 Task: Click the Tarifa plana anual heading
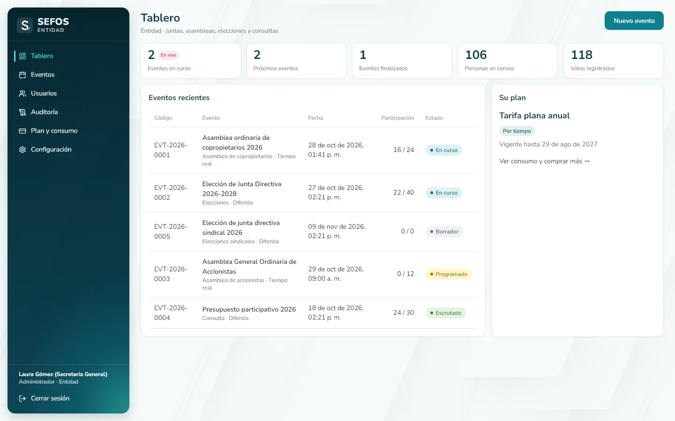click(x=534, y=116)
